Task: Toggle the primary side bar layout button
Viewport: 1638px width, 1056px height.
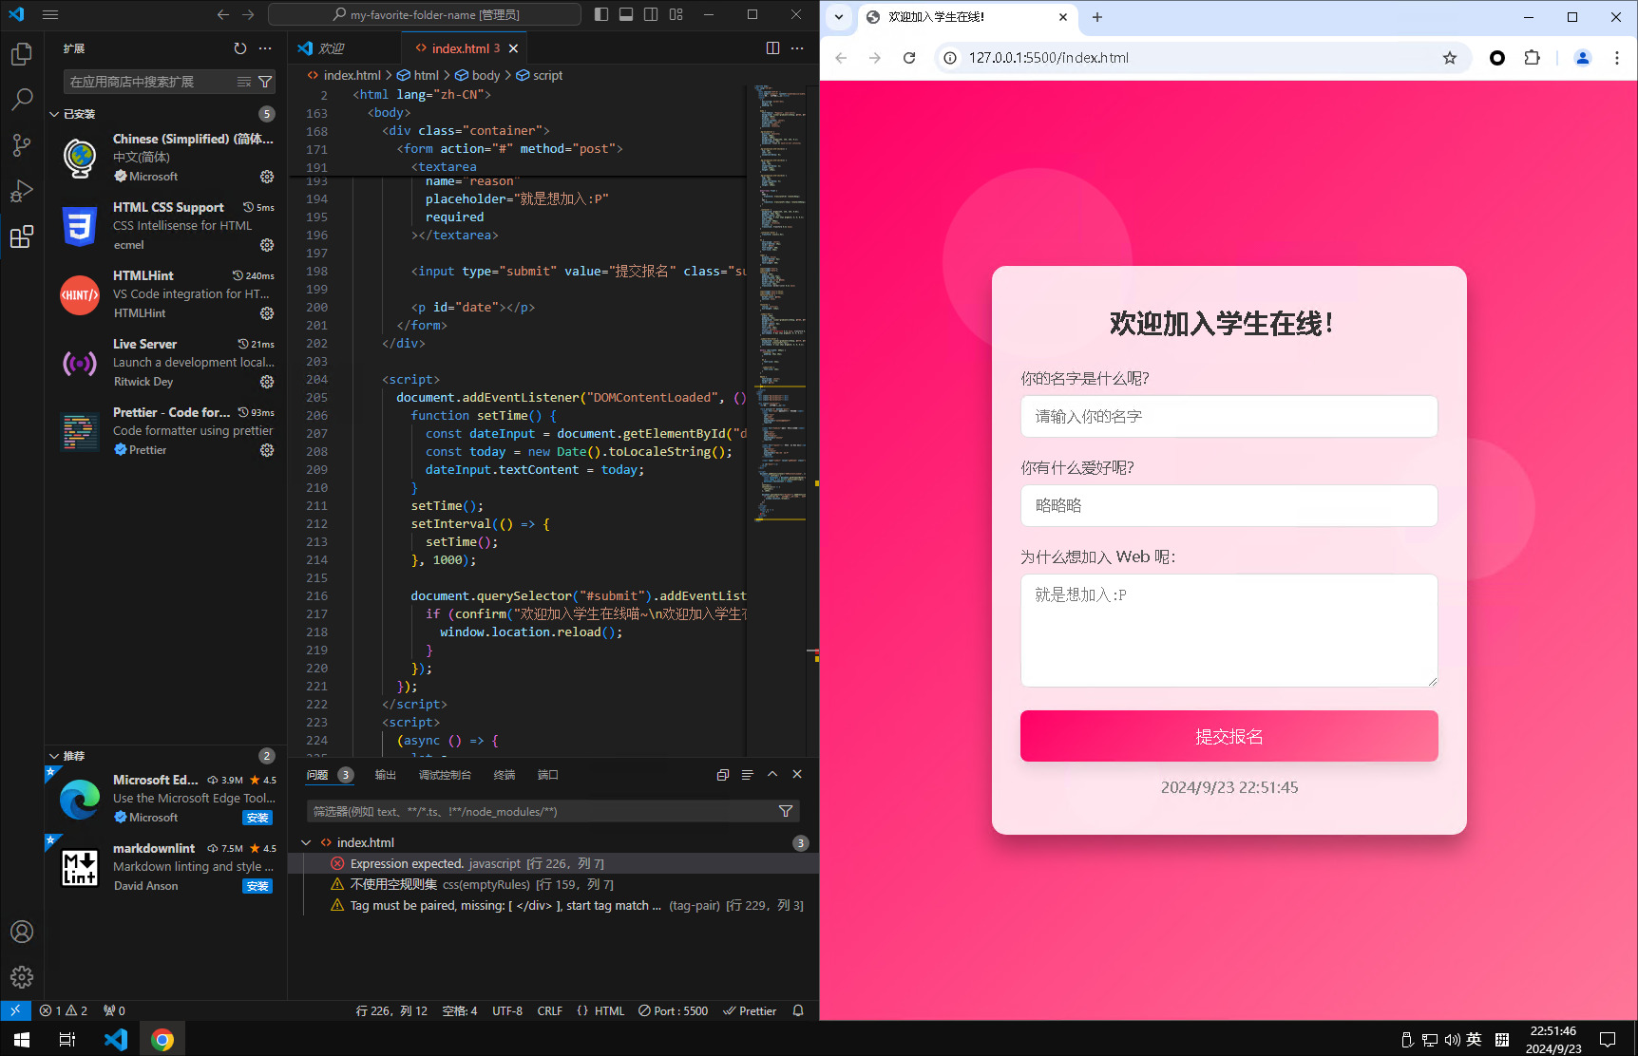Action: [x=601, y=14]
